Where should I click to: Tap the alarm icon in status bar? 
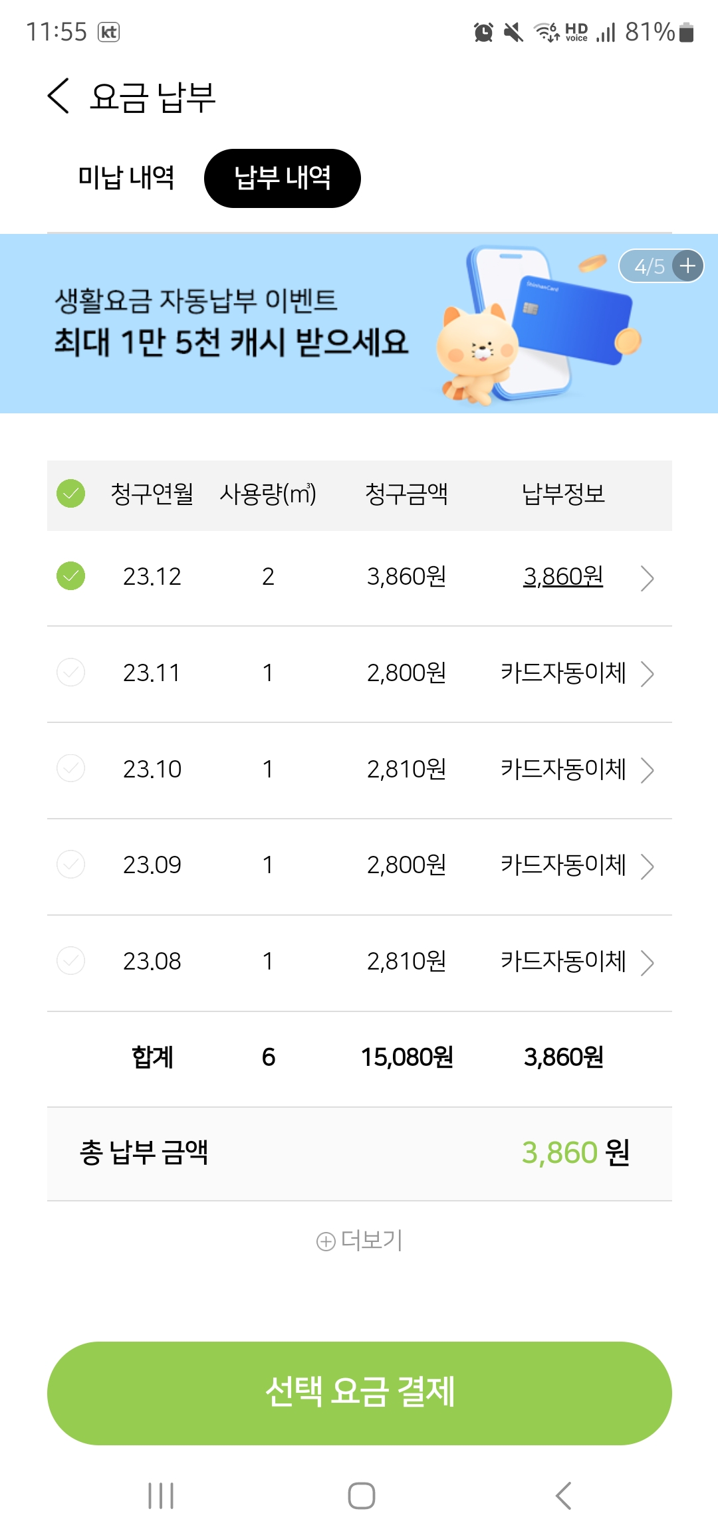[x=483, y=32]
